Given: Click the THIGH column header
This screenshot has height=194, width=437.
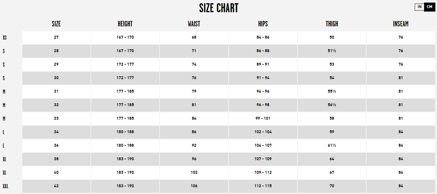Looking at the screenshot, I should 332,24.
